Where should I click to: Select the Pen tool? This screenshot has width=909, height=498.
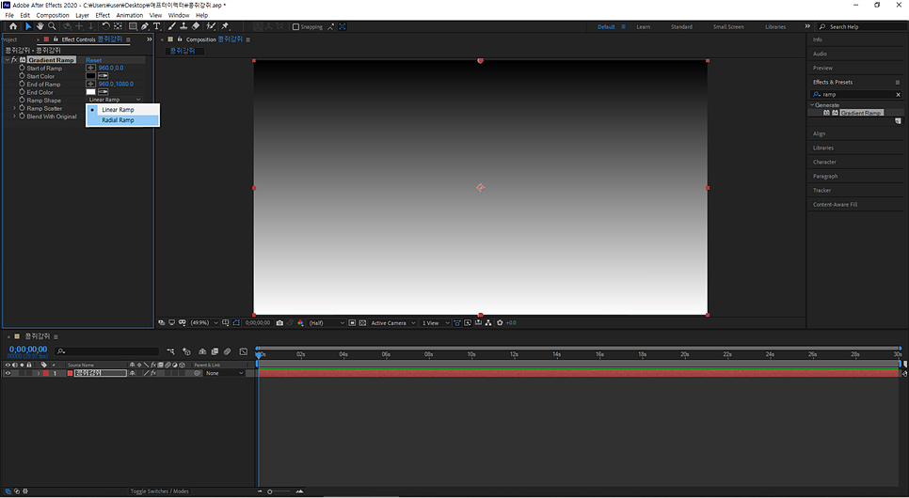coord(145,26)
